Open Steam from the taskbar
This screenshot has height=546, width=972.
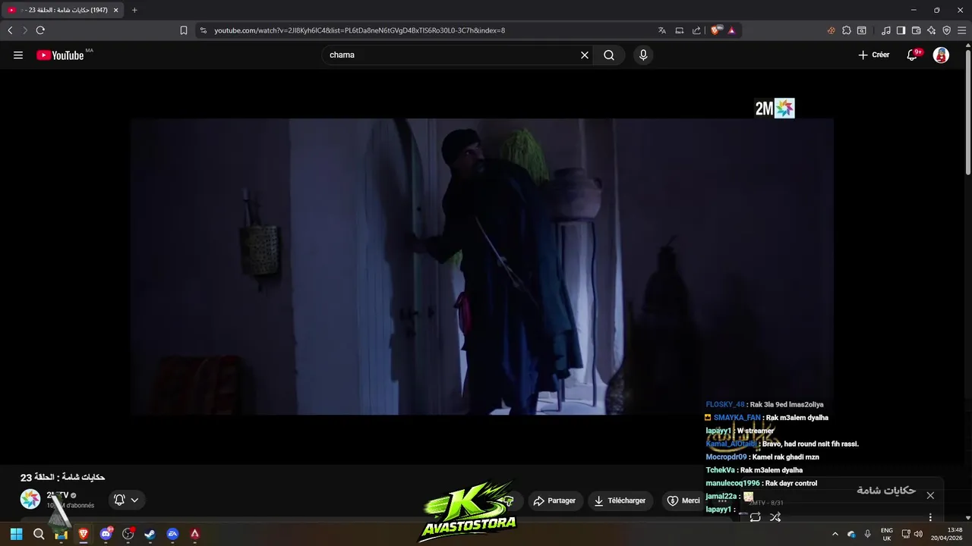coord(150,534)
